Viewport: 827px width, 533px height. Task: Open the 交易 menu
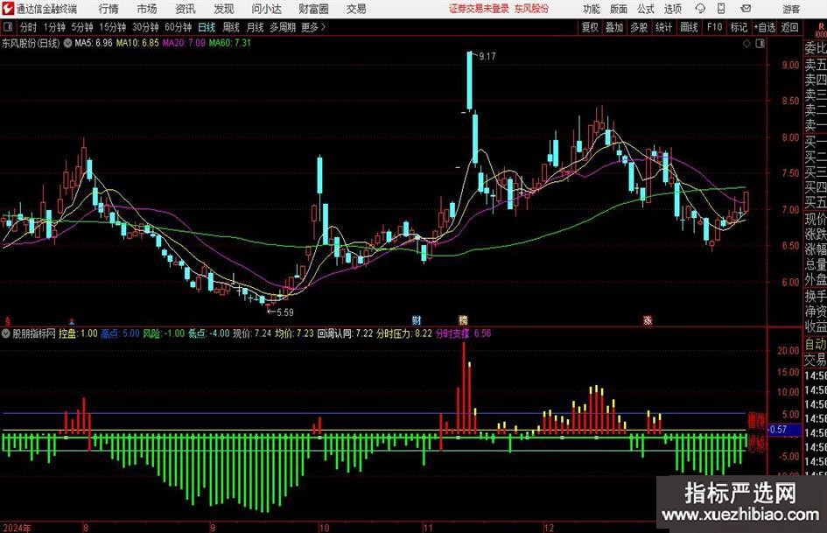(356, 9)
